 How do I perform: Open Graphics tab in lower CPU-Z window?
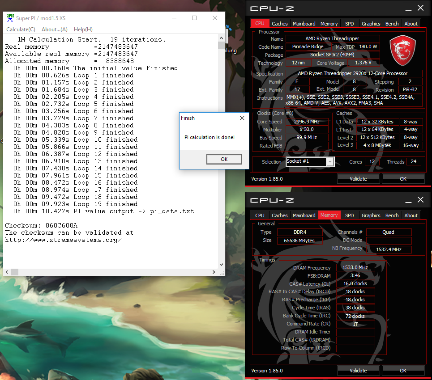point(371,215)
